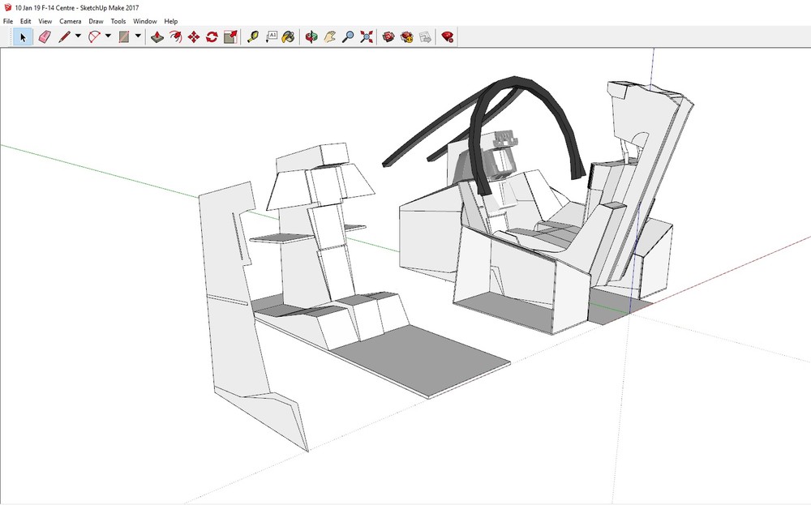This screenshot has height=505, width=811.
Task: Open the 3D Warehouse
Action: [x=388, y=36]
